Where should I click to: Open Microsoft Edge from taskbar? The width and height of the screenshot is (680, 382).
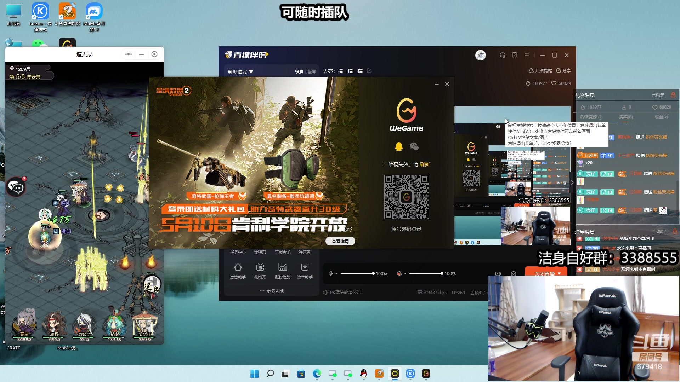[317, 374]
